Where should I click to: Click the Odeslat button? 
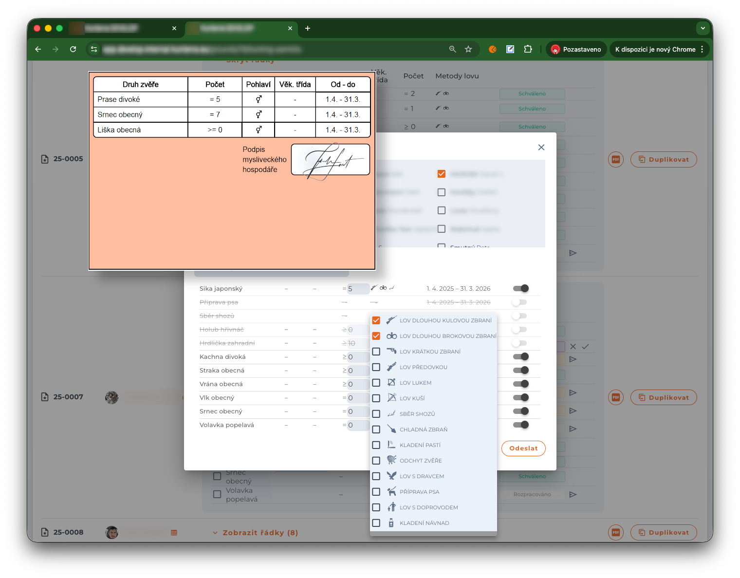click(x=523, y=448)
